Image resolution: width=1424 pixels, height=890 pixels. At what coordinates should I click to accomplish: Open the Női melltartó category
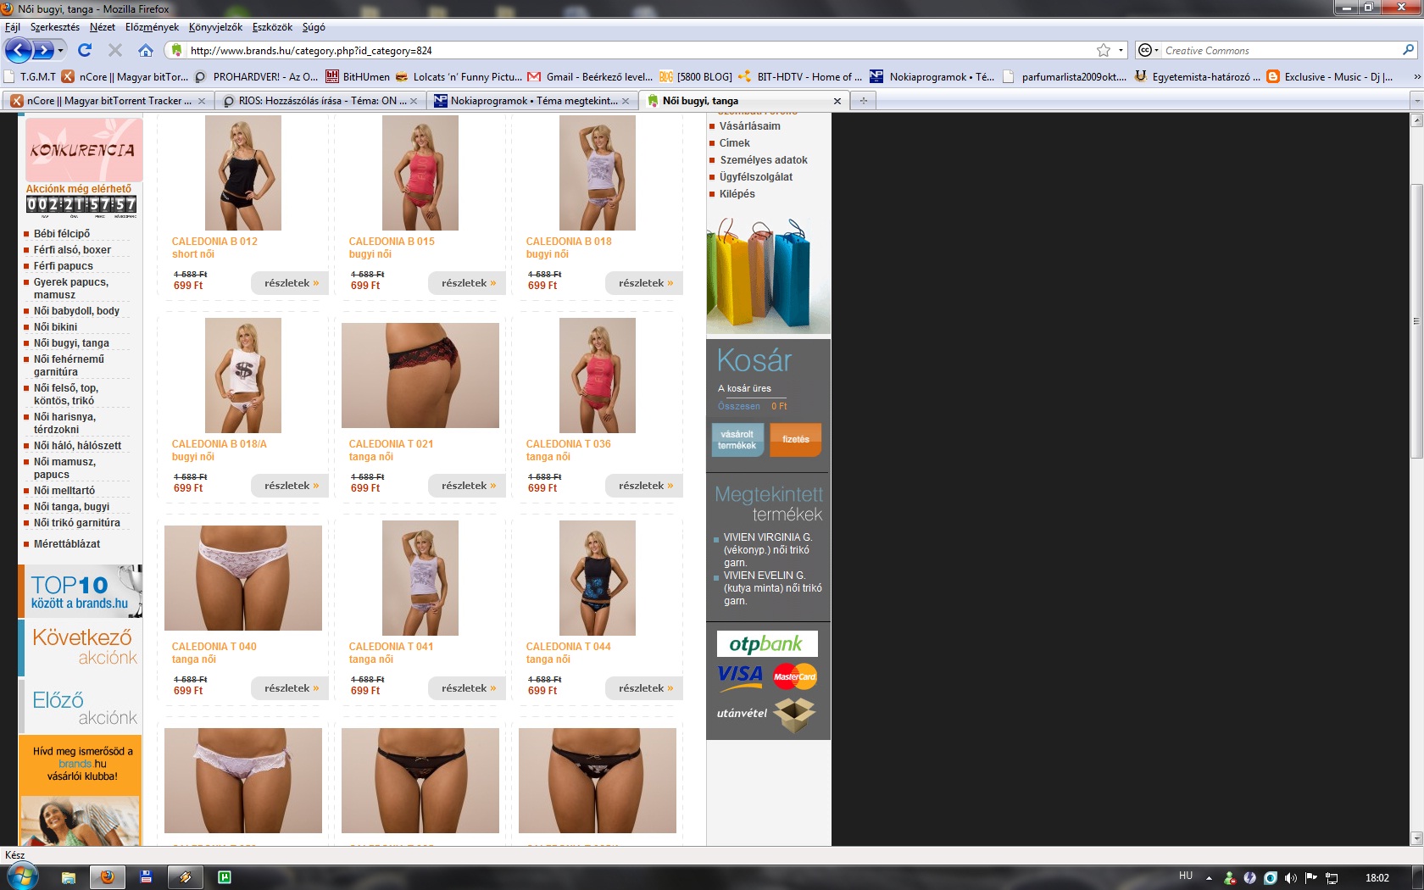(64, 491)
